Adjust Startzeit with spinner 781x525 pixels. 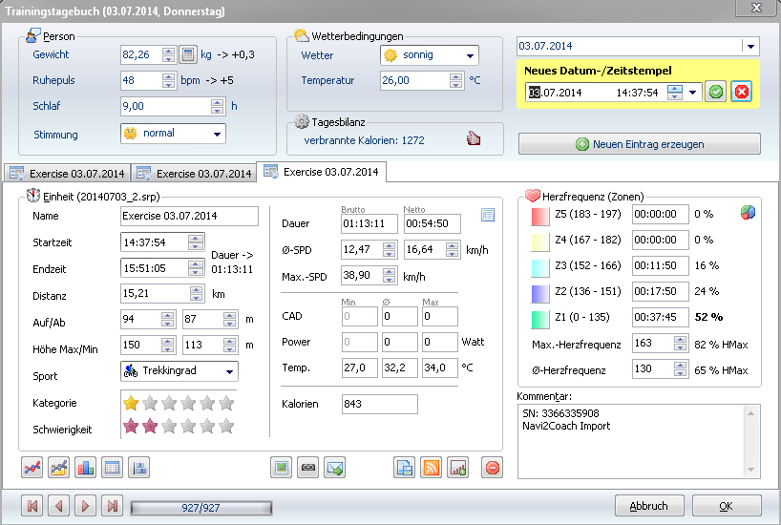pyautogui.click(x=196, y=242)
